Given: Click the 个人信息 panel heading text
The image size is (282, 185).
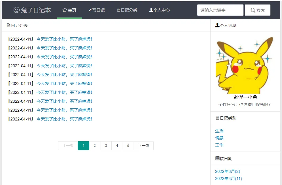Looking at the screenshot, I should (x=228, y=25).
